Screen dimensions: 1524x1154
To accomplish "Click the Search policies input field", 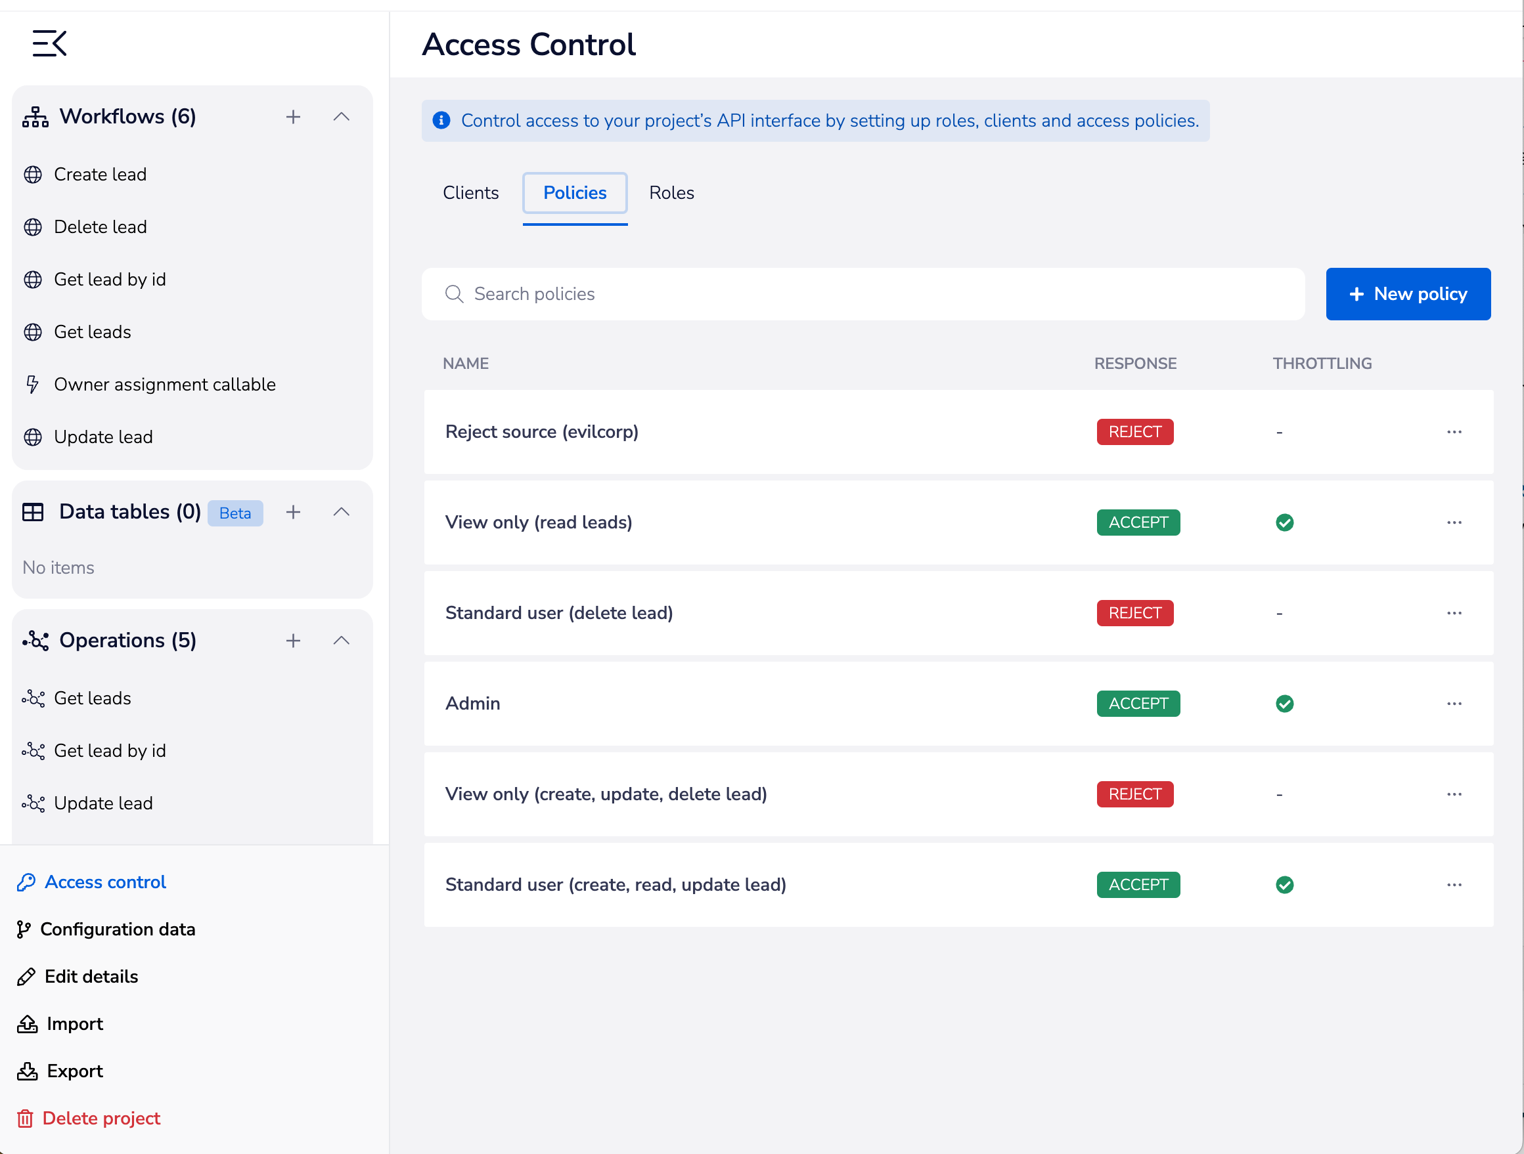I will 758,294.
